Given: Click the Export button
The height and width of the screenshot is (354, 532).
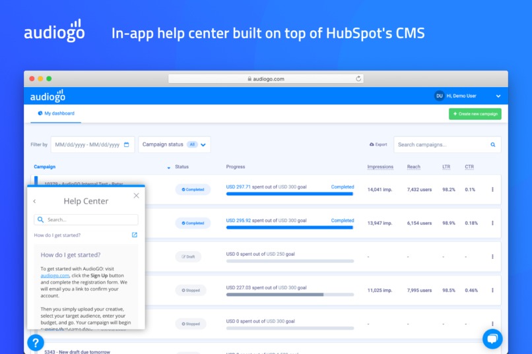Looking at the screenshot, I should pyautogui.click(x=378, y=144).
